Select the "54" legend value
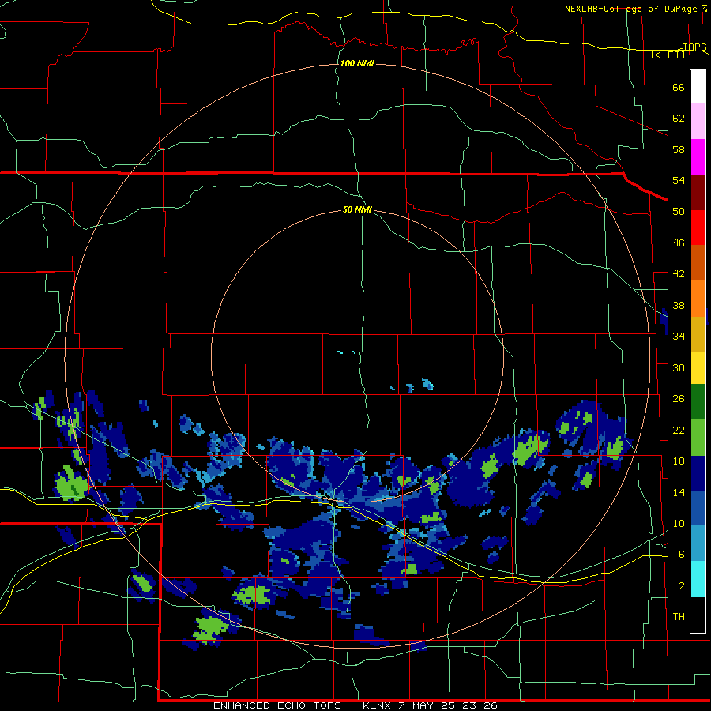The image size is (711, 711). pos(679,180)
